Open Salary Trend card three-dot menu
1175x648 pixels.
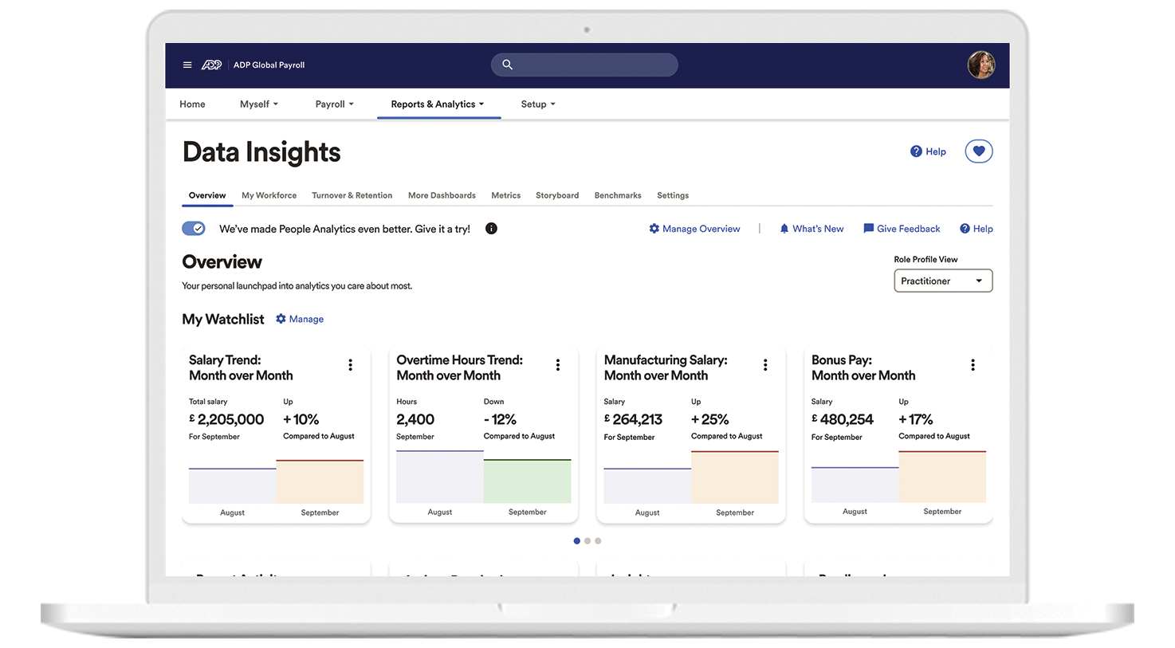click(x=350, y=365)
